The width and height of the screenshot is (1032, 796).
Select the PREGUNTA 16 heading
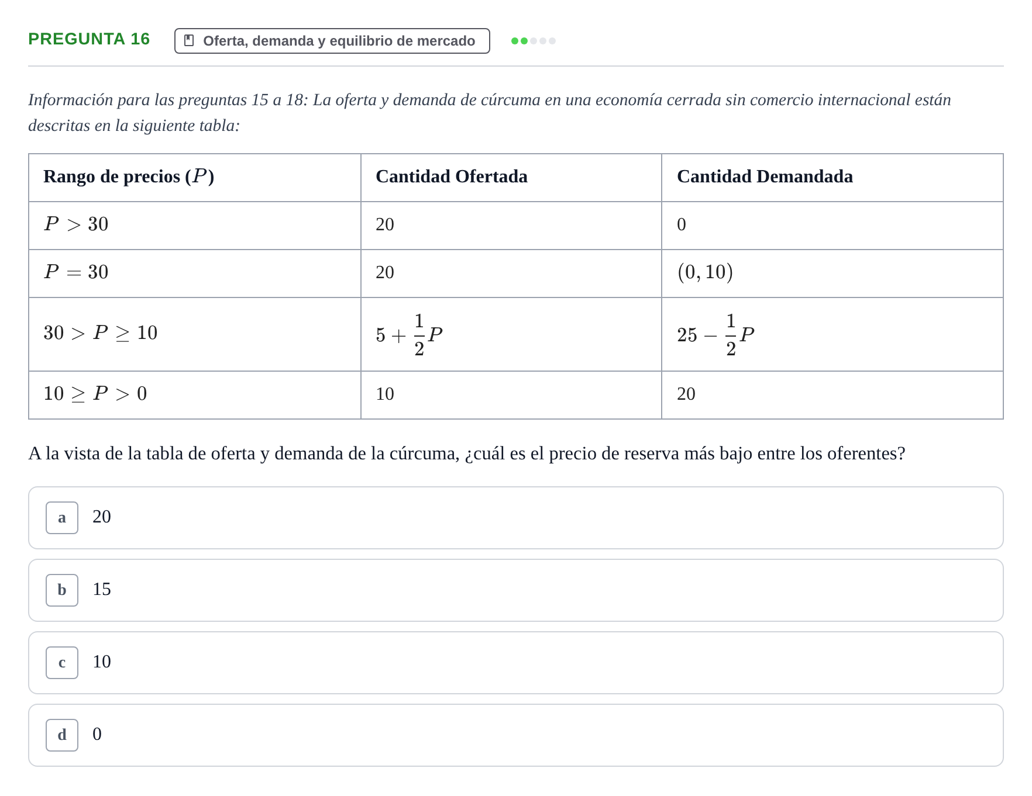coord(89,39)
